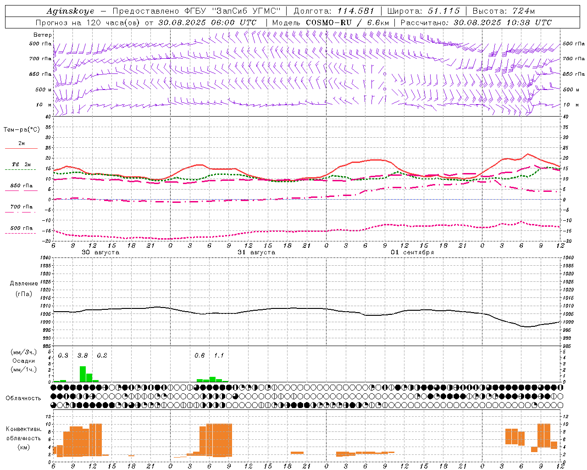Click the date label 31 августа

[x=256, y=252]
